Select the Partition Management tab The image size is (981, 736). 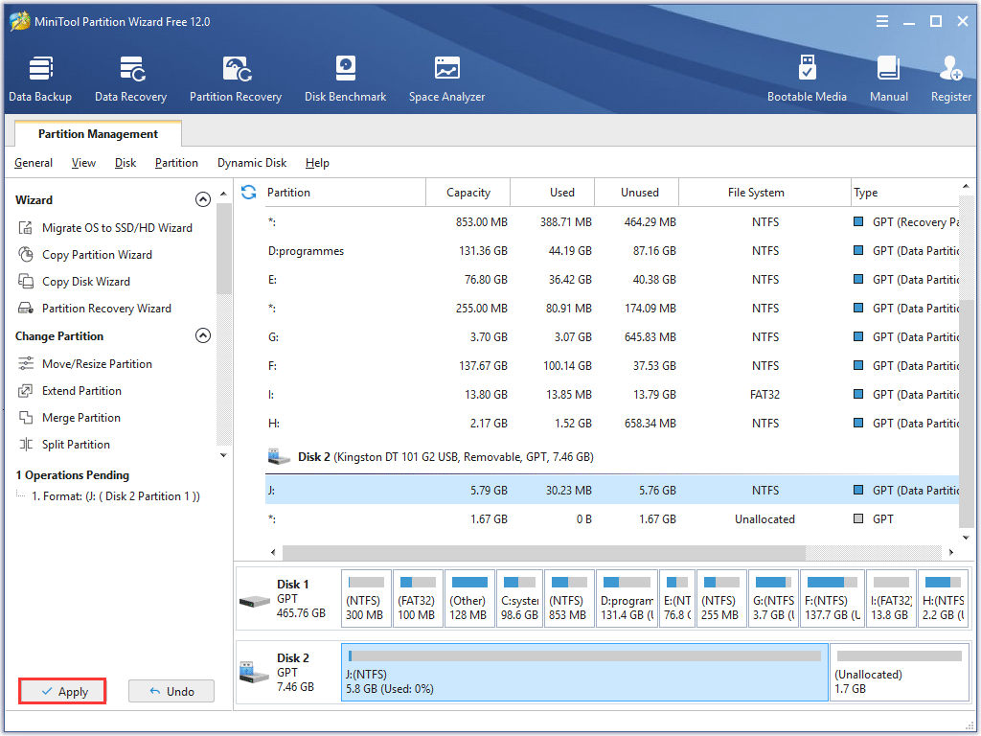[99, 134]
